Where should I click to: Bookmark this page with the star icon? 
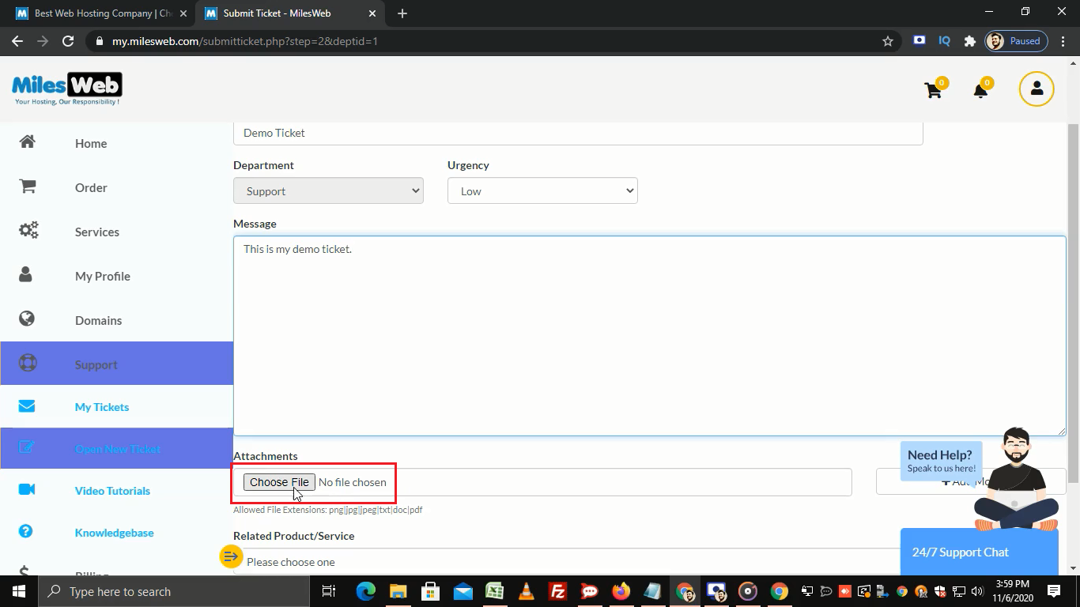pos(888,41)
